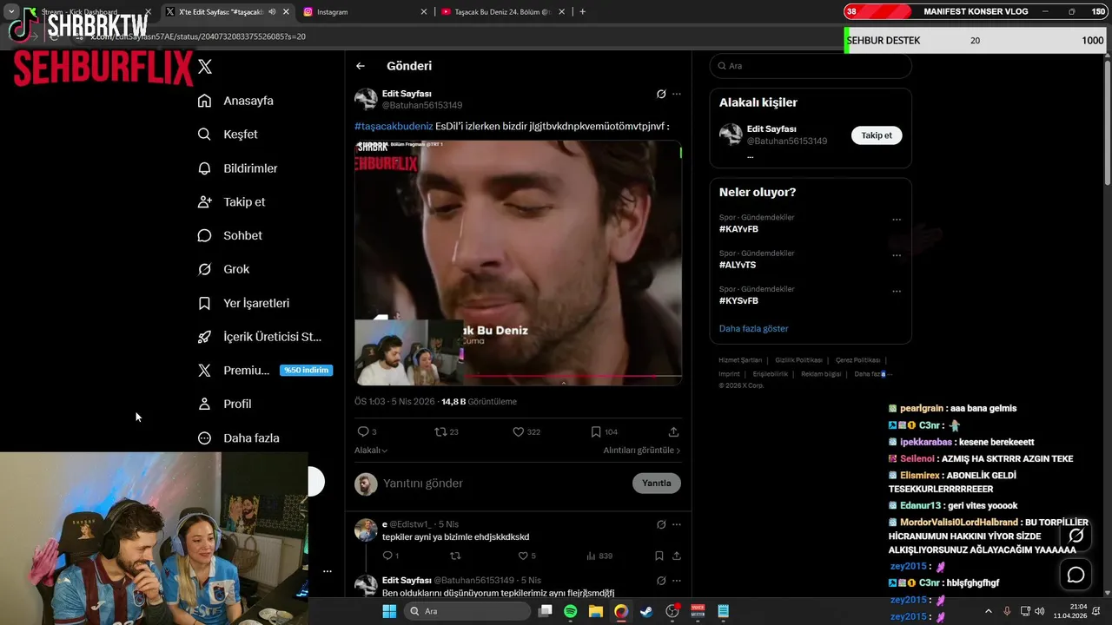Open Steam from the taskbar
The image size is (1112, 625).
pos(646,611)
